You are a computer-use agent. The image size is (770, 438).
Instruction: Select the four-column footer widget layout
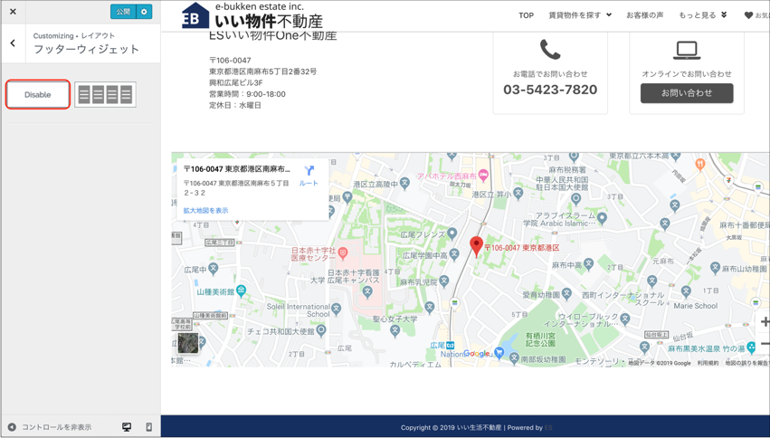(x=105, y=94)
